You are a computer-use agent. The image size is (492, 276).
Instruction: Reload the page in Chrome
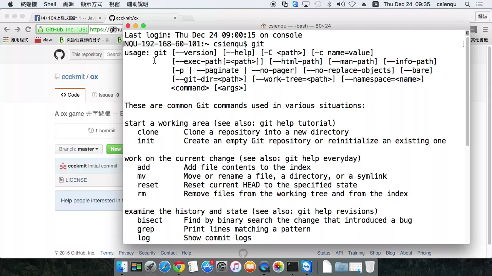28,29
